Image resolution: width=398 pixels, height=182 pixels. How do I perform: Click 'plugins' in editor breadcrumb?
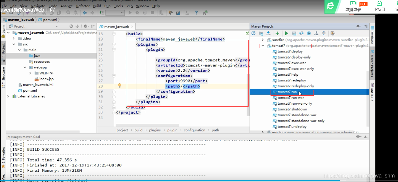(x=155, y=130)
